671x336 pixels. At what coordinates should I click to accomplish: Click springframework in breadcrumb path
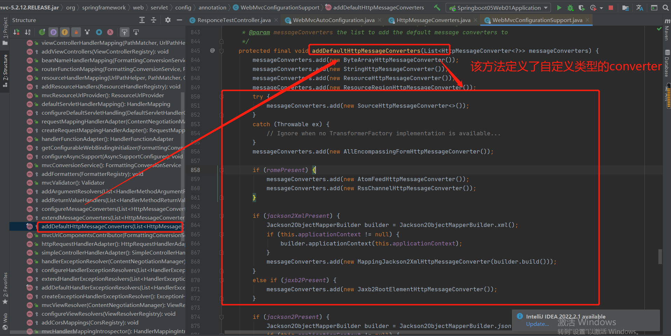pos(104,7)
